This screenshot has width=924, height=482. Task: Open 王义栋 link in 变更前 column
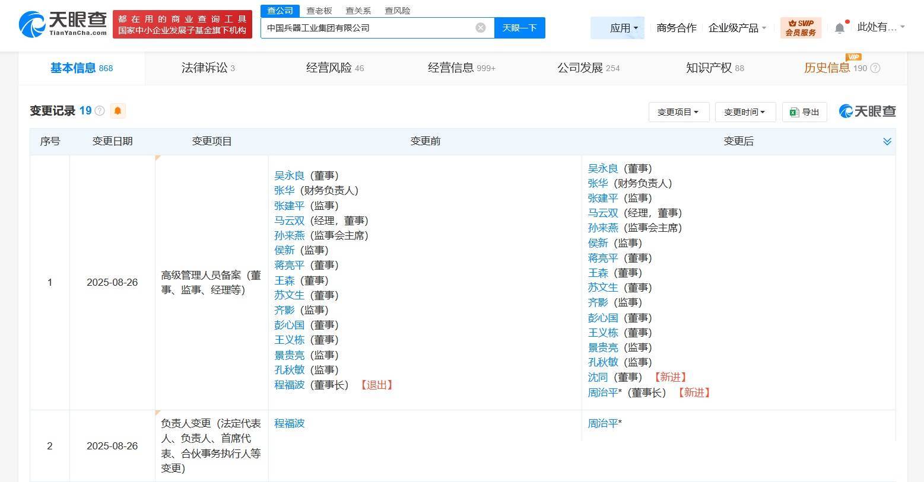click(x=289, y=340)
